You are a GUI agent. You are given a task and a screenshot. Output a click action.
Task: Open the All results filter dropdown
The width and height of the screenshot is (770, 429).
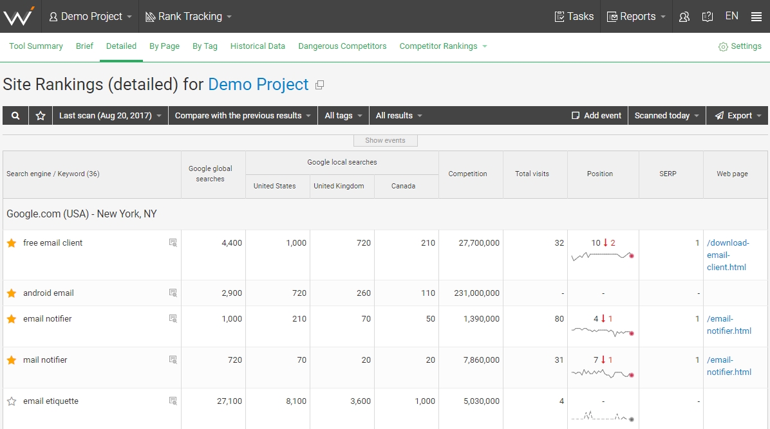(x=399, y=115)
